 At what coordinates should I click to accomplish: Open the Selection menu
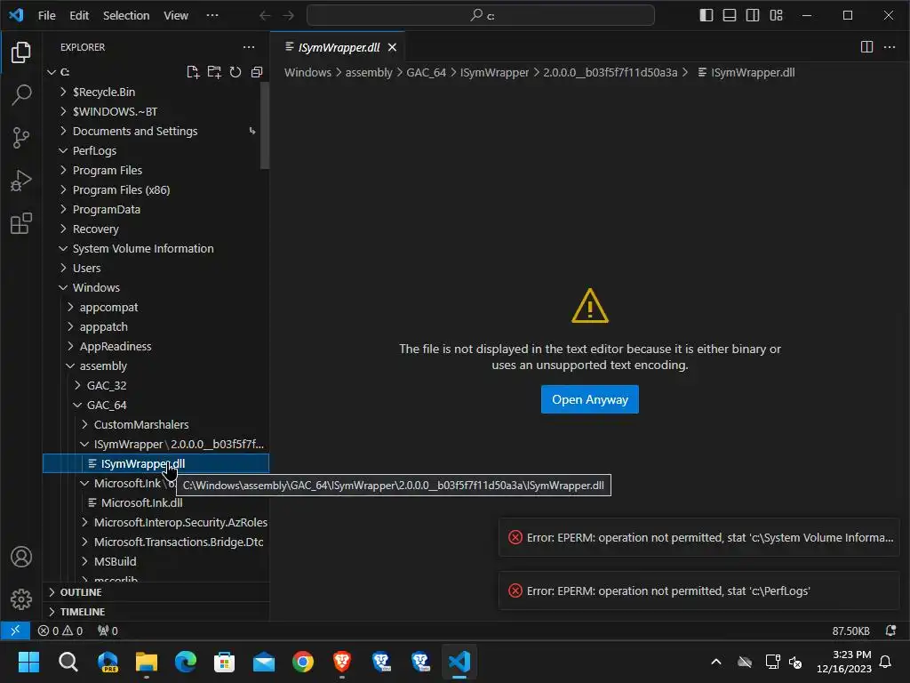click(x=126, y=15)
